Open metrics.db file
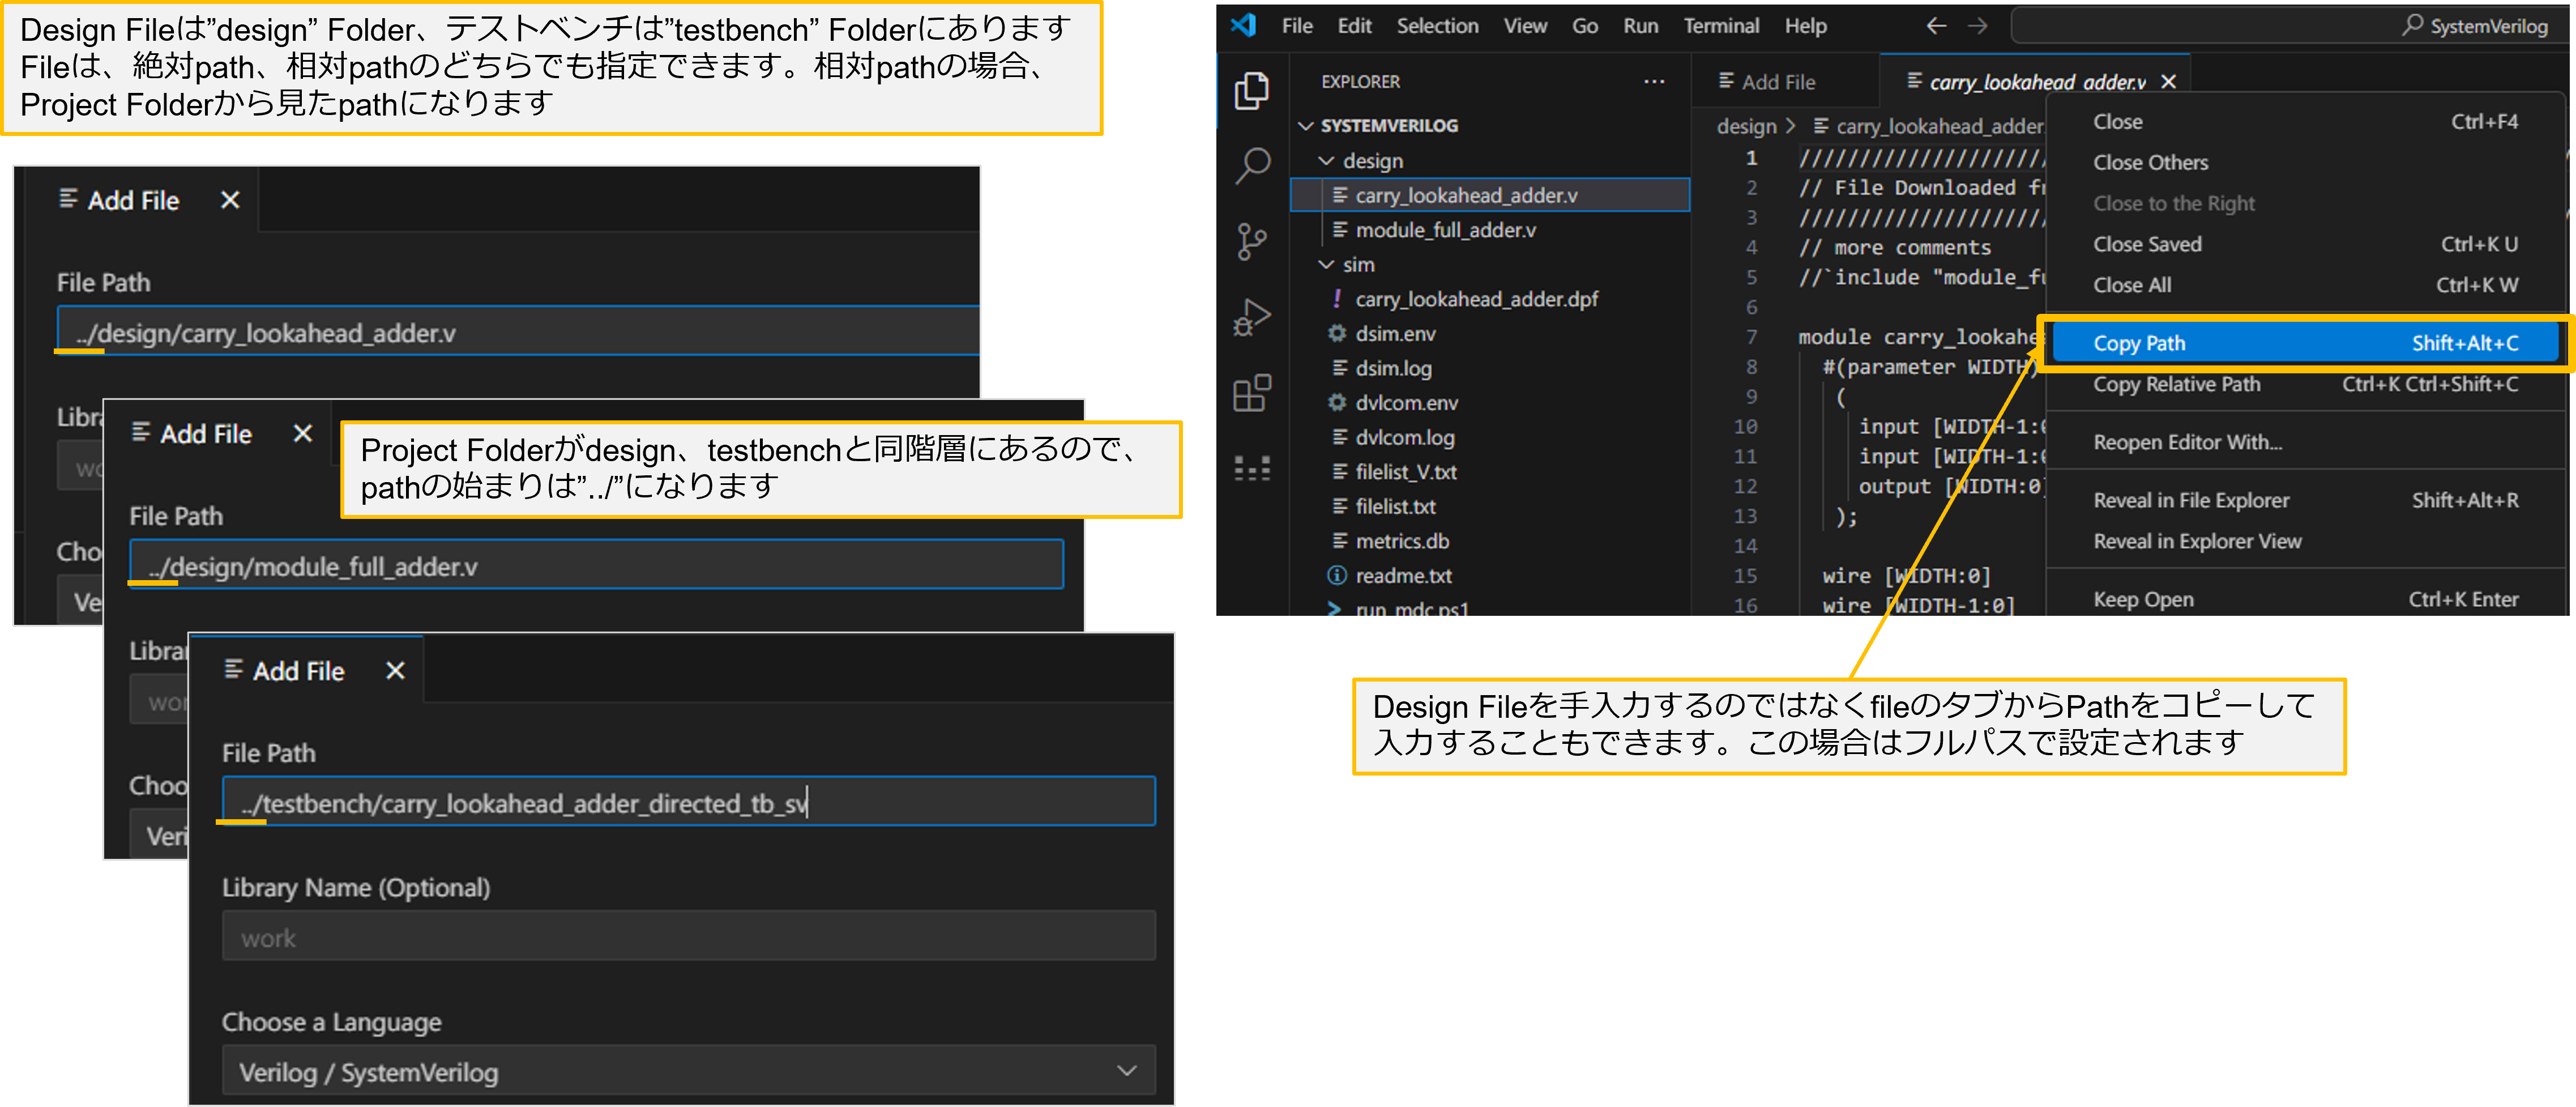This screenshot has height=1107, width=2576. tap(1489, 540)
